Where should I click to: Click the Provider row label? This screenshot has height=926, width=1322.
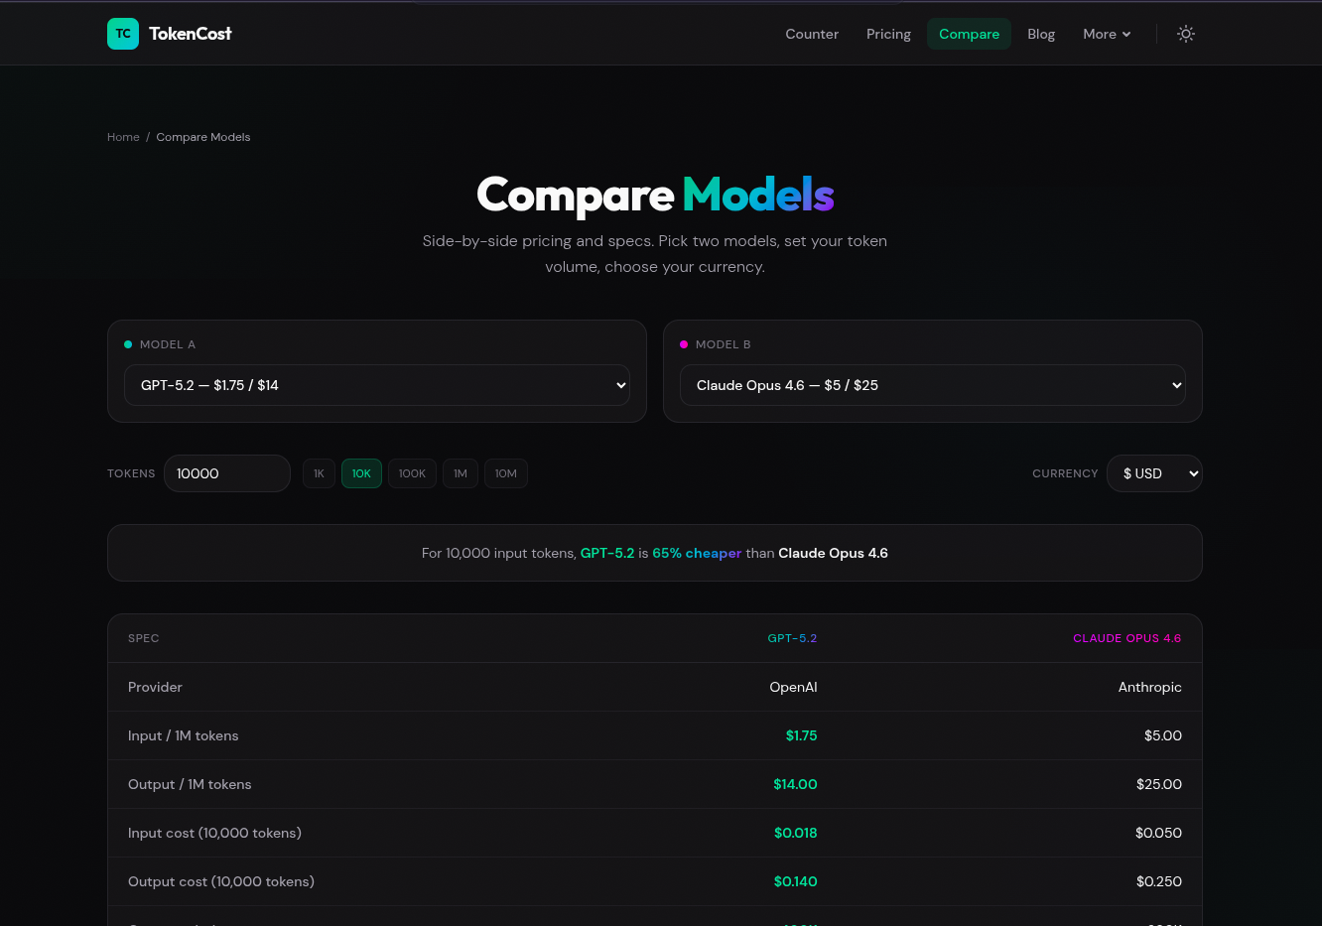(155, 687)
